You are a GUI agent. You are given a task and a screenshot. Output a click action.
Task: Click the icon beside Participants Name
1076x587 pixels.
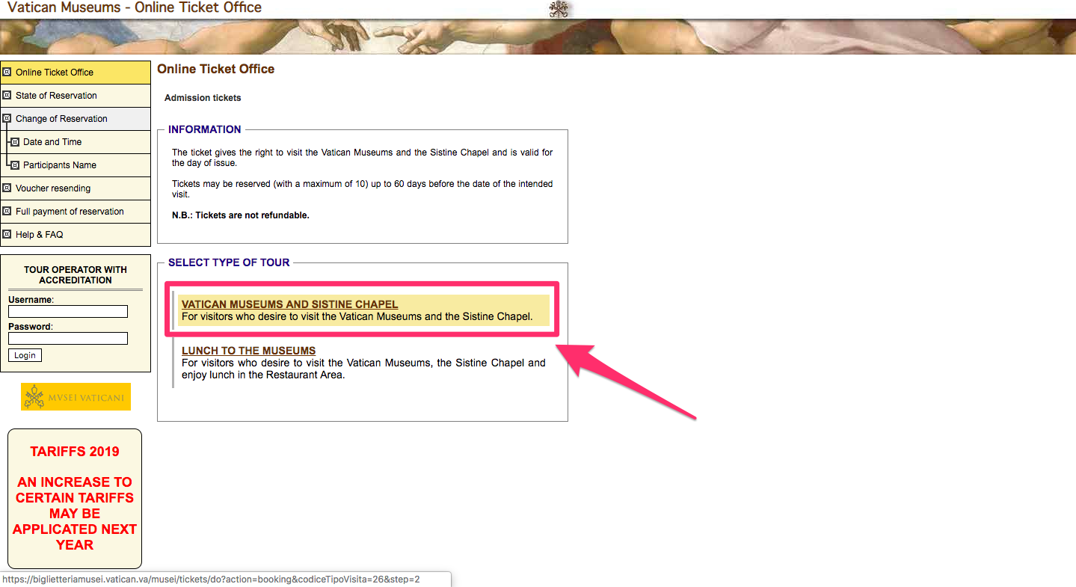[x=15, y=165]
